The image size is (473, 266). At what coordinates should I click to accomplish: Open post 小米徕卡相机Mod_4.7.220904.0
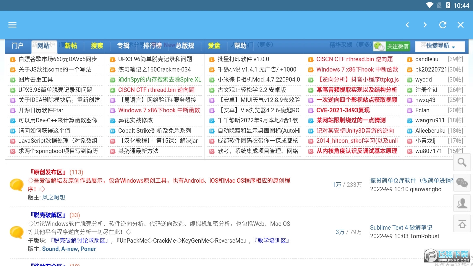pyautogui.click(x=259, y=80)
